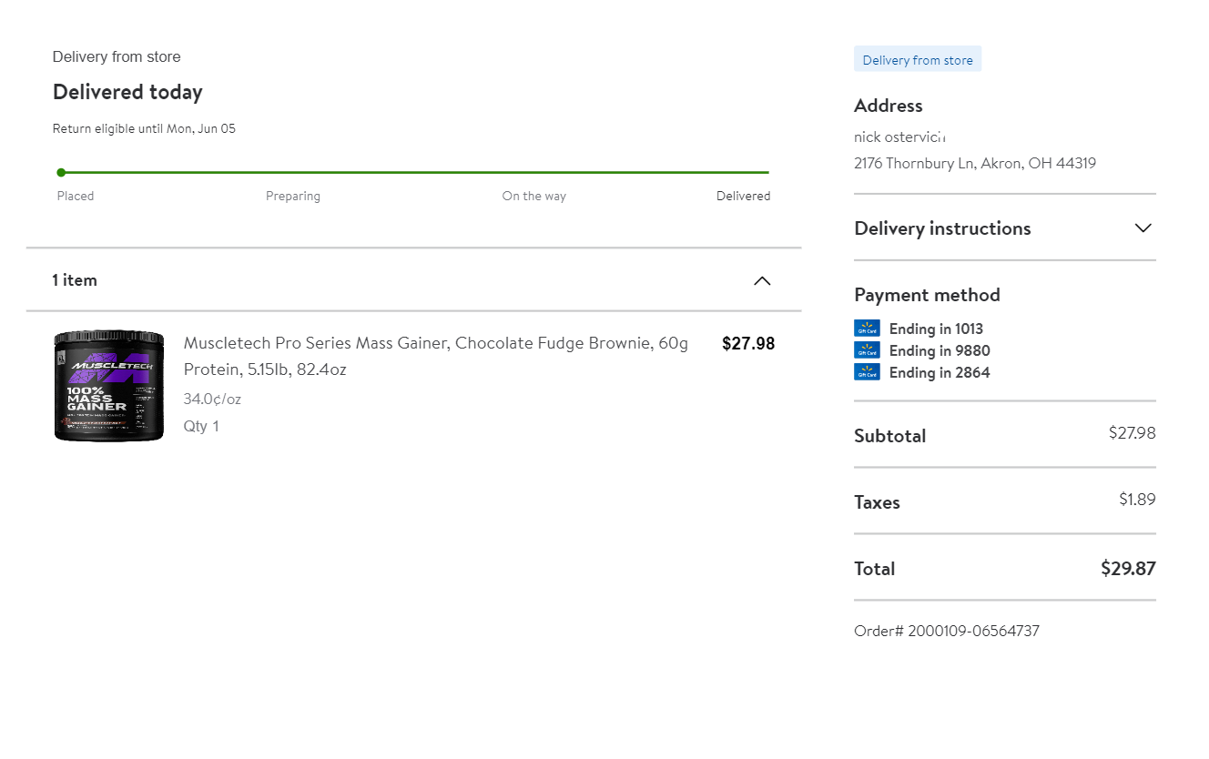Click the 1 item section header

pyautogui.click(x=75, y=280)
